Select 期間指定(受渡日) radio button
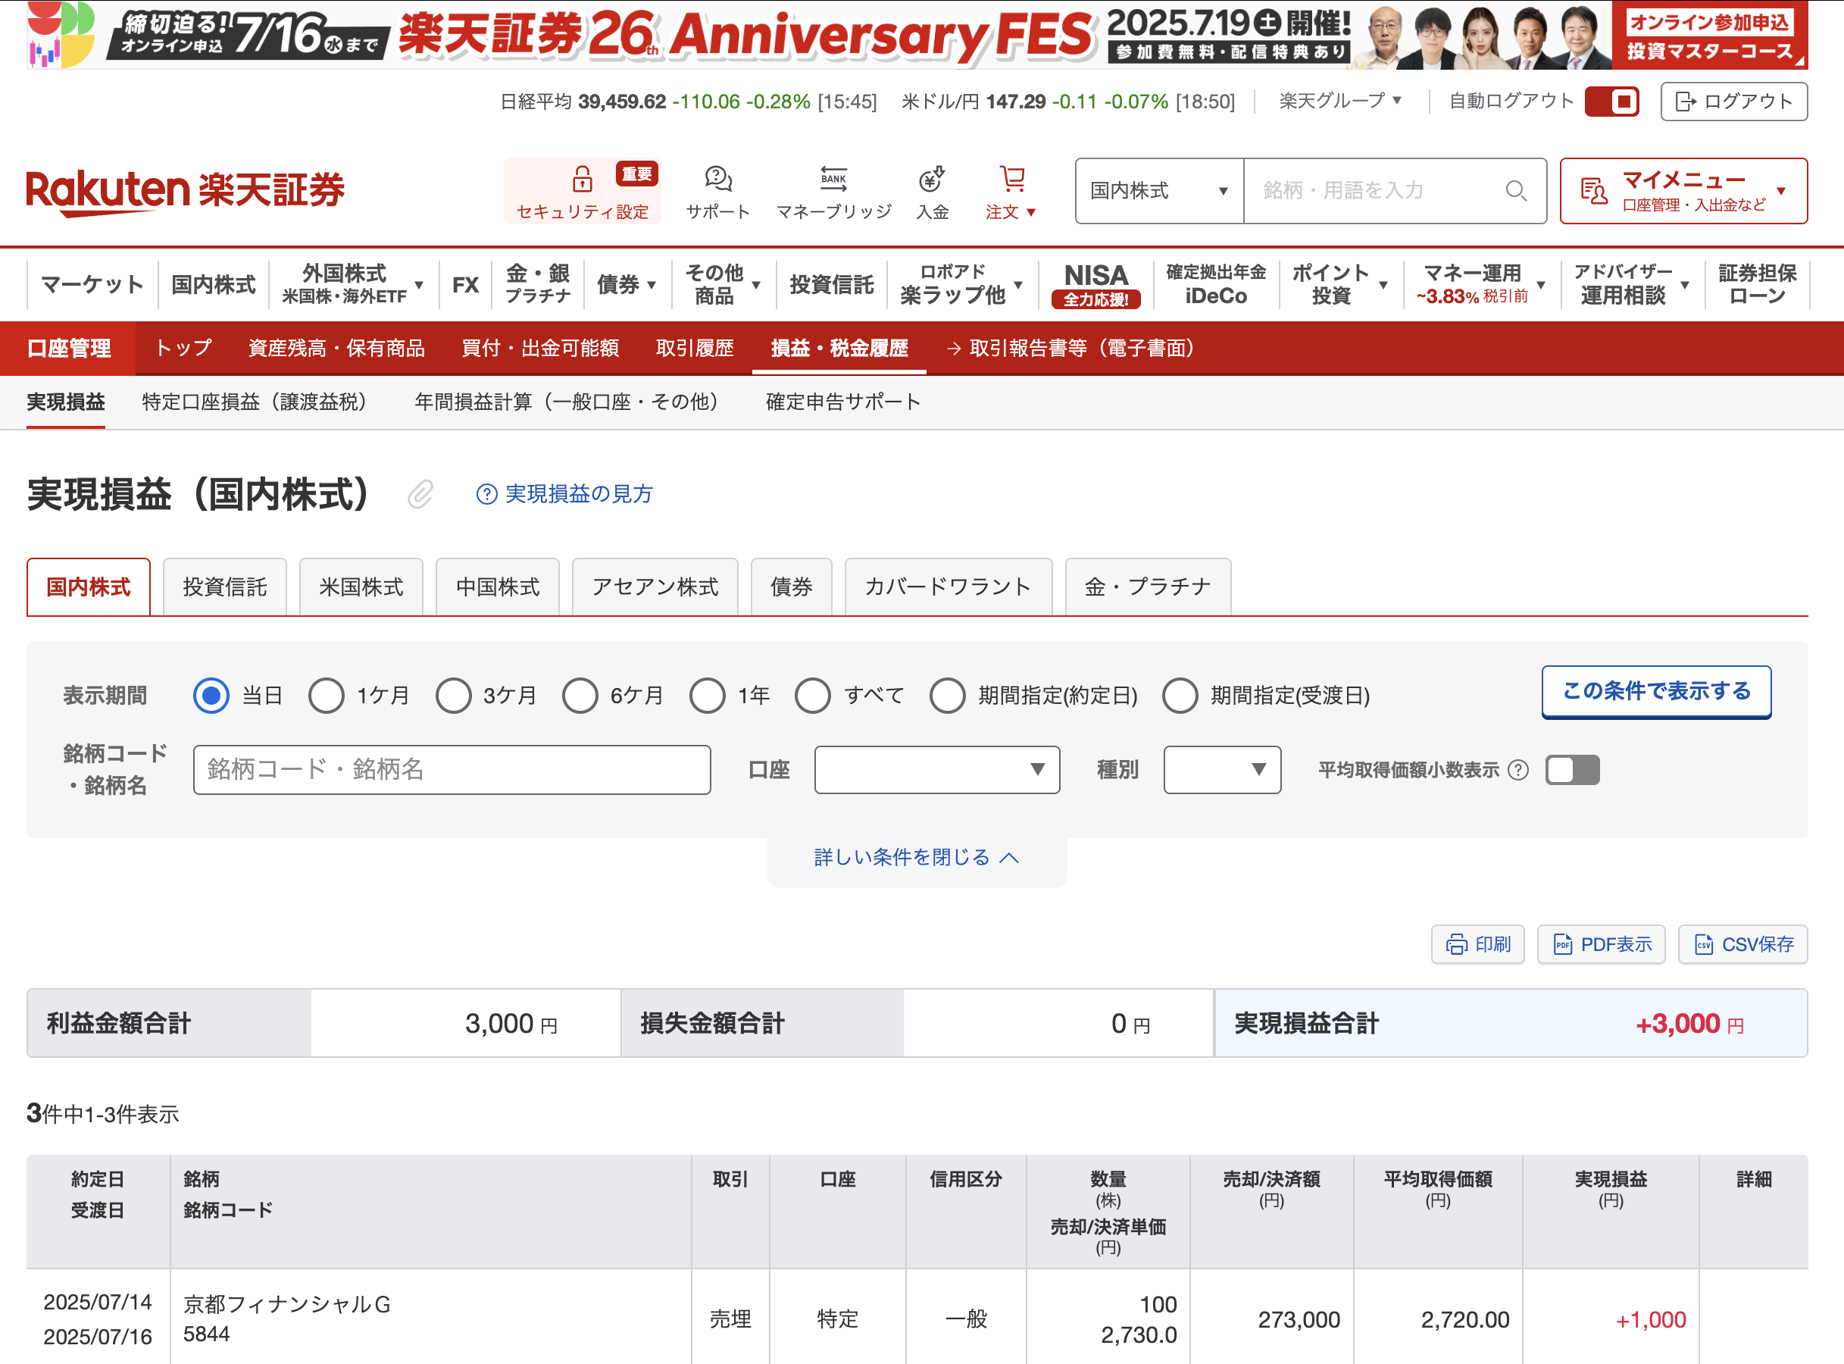This screenshot has width=1844, height=1364. coord(1180,695)
